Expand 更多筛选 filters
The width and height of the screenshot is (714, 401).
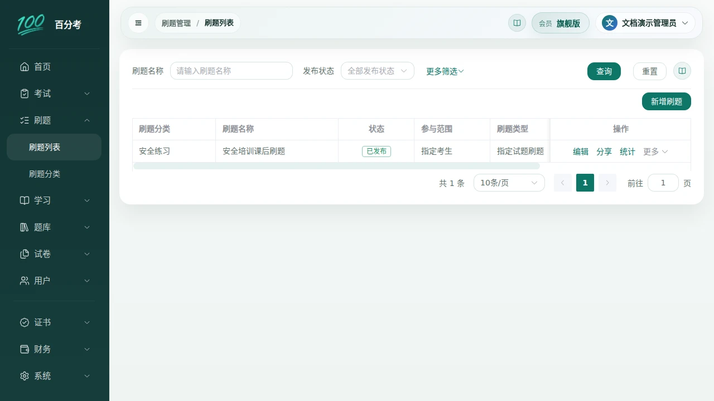[445, 71]
